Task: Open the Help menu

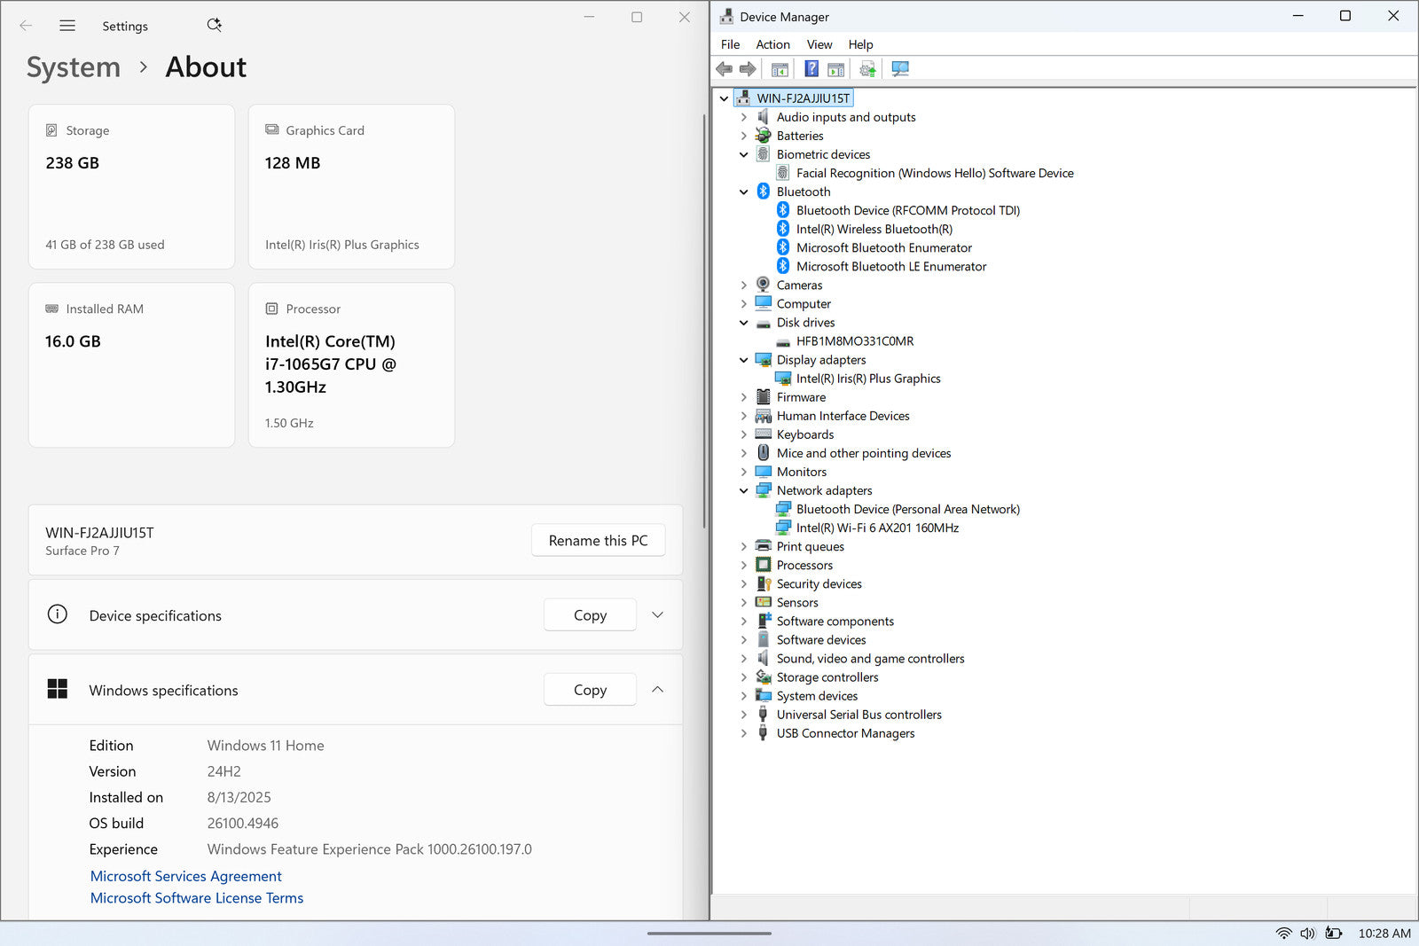Action: [860, 44]
